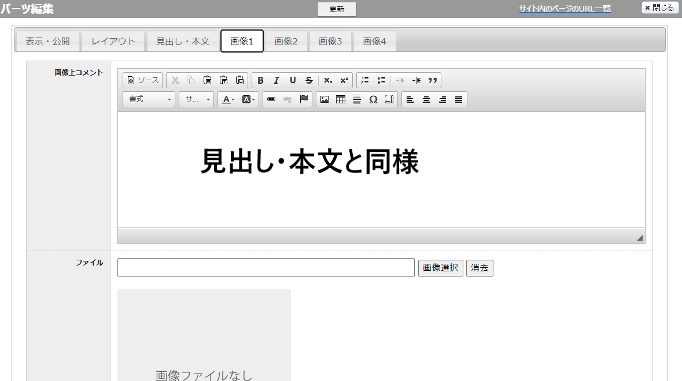
Task: Insert a hyperlink using link icon
Action: pos(271,99)
